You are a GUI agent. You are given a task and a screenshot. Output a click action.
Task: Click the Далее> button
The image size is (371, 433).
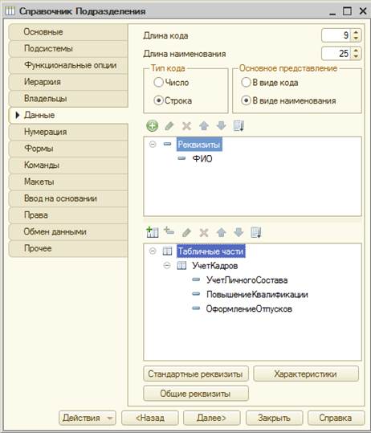pyautogui.click(x=212, y=418)
